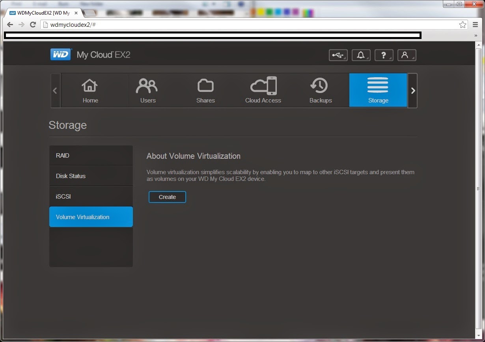The height and width of the screenshot is (342, 485).
Task: Click the Storage page heading
Action: [67, 125]
